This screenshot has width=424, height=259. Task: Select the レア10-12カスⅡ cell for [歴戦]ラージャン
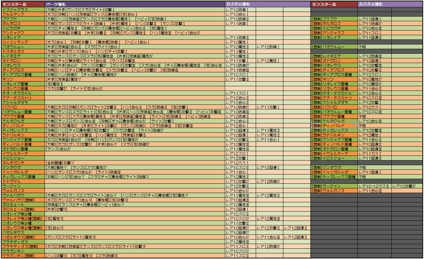374,186
